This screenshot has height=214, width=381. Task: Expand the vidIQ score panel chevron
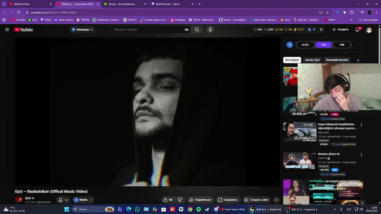(x=357, y=45)
